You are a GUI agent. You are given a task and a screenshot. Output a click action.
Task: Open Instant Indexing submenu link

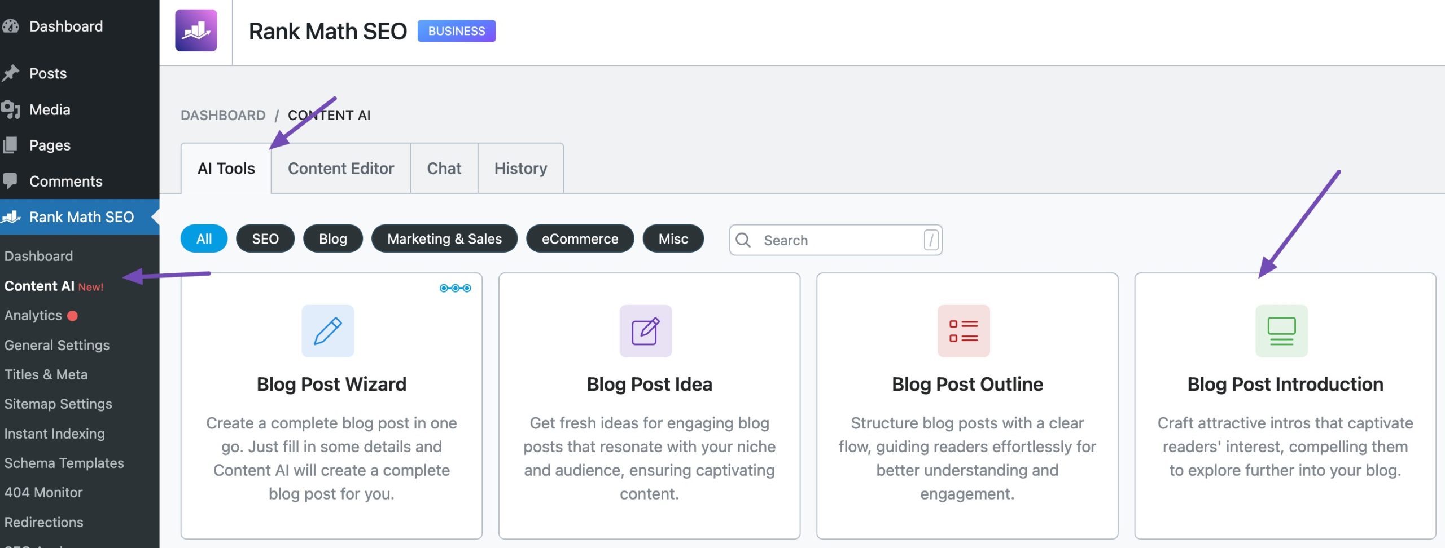(55, 434)
